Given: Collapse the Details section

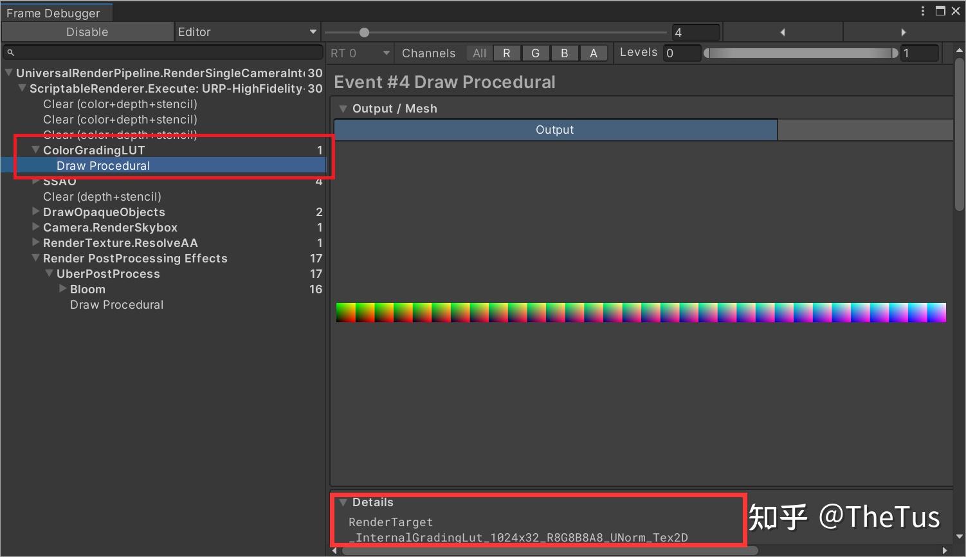Looking at the screenshot, I should tap(343, 502).
